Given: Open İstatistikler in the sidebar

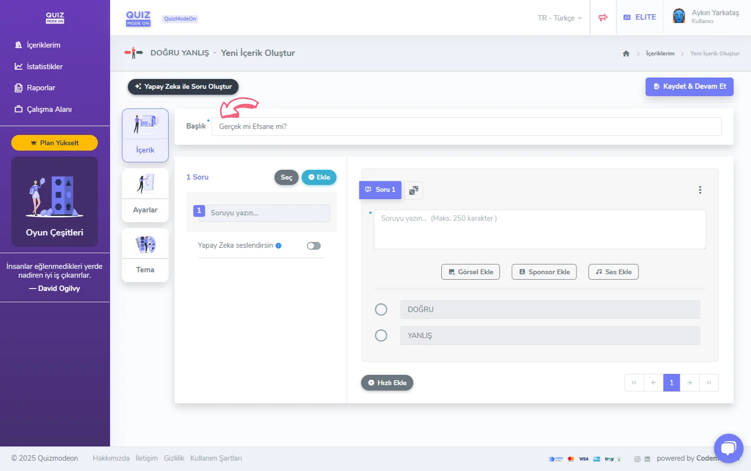Looking at the screenshot, I should click(x=44, y=67).
